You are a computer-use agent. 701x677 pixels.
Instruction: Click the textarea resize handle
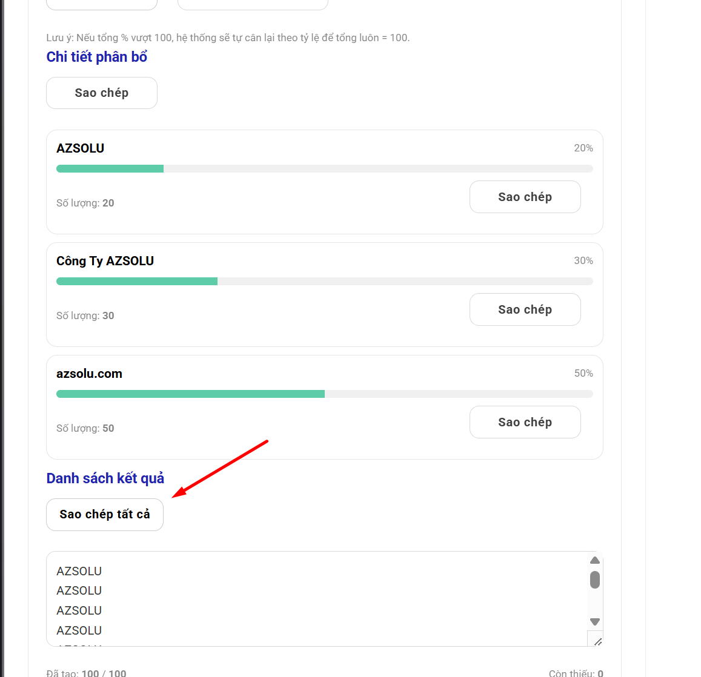point(598,641)
